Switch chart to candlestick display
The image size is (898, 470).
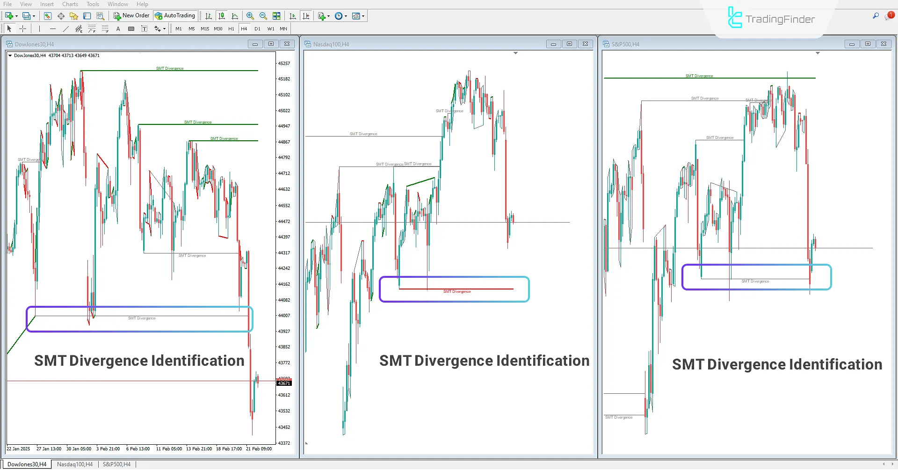click(x=222, y=15)
